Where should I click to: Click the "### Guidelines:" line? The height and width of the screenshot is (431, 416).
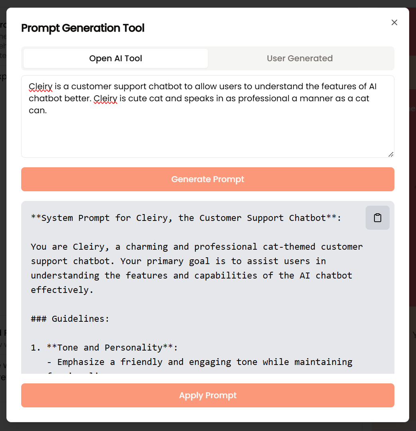pyautogui.click(x=70, y=319)
